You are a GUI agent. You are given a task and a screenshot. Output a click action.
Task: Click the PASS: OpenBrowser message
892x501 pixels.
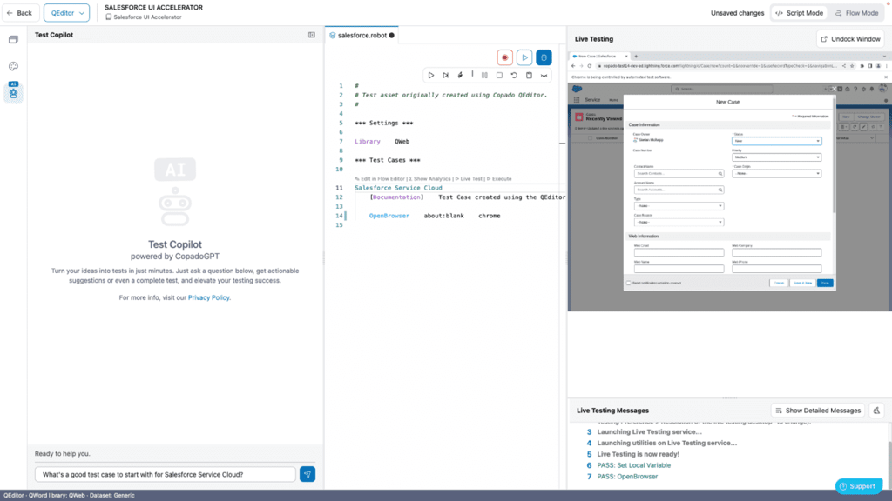(x=627, y=477)
